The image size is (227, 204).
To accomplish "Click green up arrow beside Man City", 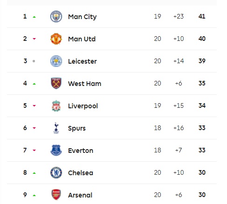I will [x=34, y=17].
